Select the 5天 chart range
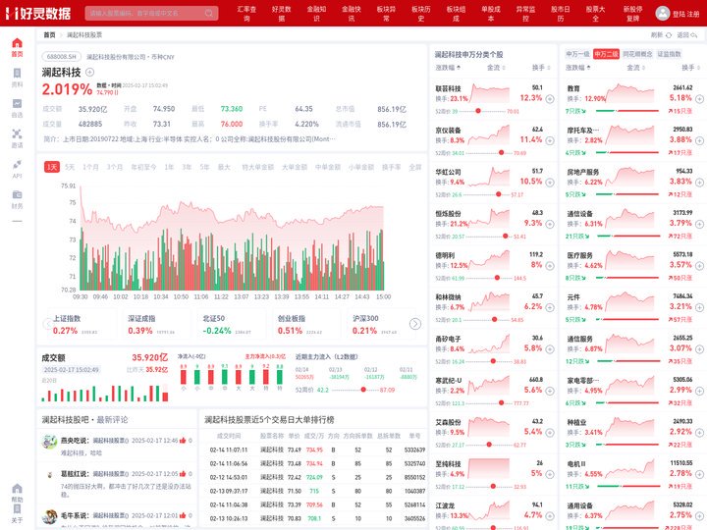 [70, 167]
